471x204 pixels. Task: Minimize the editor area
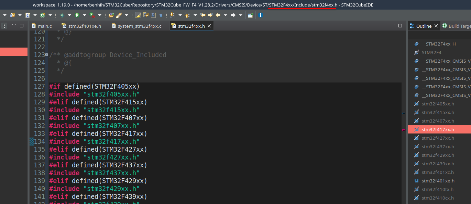393,25
